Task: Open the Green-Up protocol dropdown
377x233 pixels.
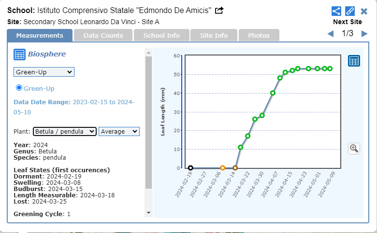Action: (x=43, y=72)
